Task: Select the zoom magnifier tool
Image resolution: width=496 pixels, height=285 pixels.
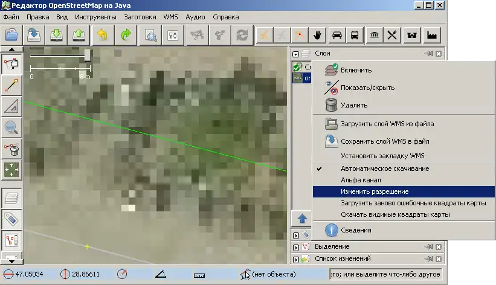Action: [x=11, y=127]
